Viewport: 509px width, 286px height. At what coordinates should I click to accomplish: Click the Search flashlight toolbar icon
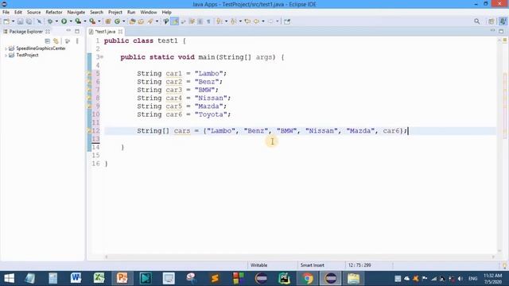click(150, 21)
